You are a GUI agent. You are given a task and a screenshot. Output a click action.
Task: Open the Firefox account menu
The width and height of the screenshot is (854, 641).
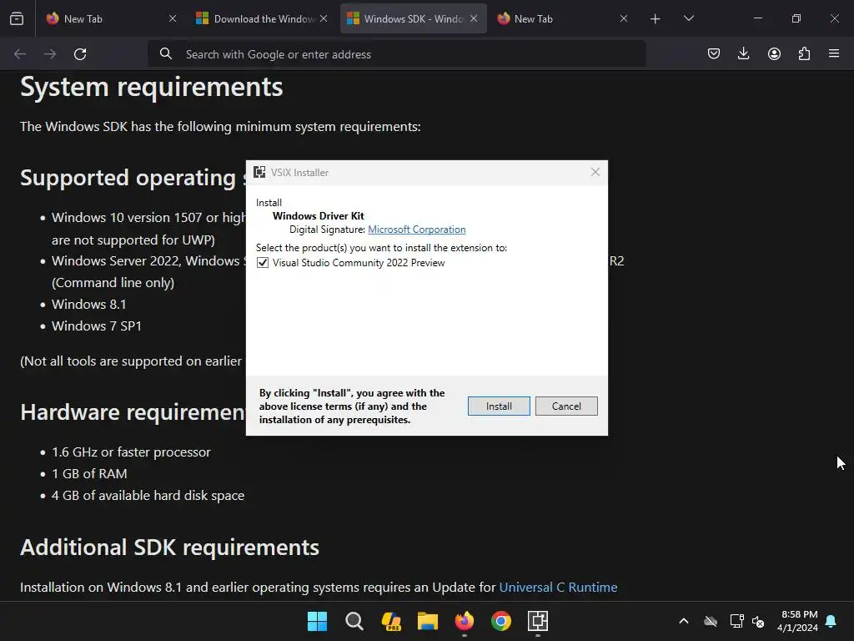tap(774, 53)
